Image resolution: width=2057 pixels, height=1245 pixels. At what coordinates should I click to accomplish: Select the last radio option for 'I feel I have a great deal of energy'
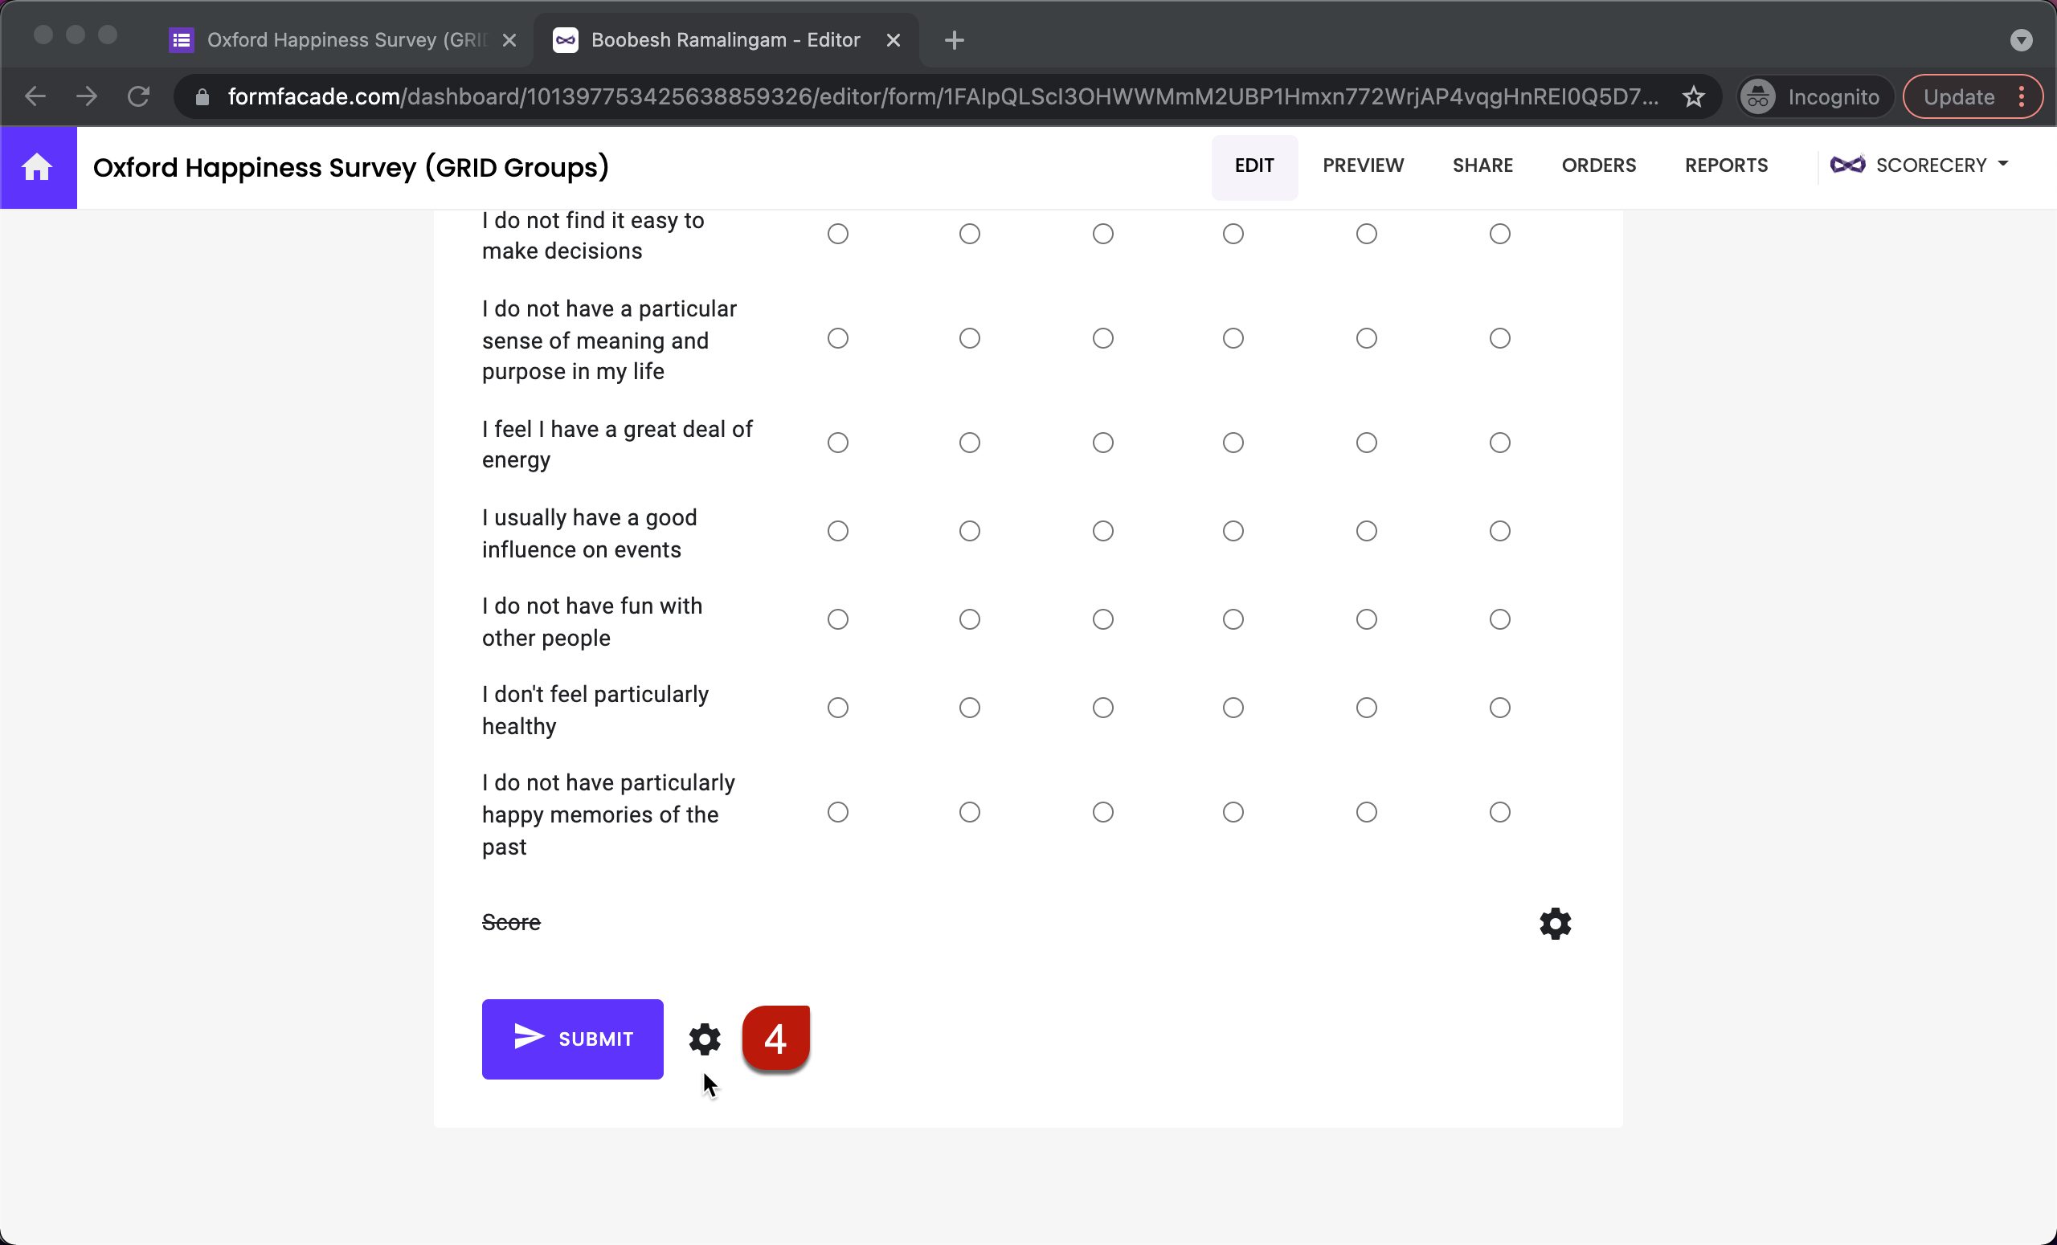tap(1499, 443)
